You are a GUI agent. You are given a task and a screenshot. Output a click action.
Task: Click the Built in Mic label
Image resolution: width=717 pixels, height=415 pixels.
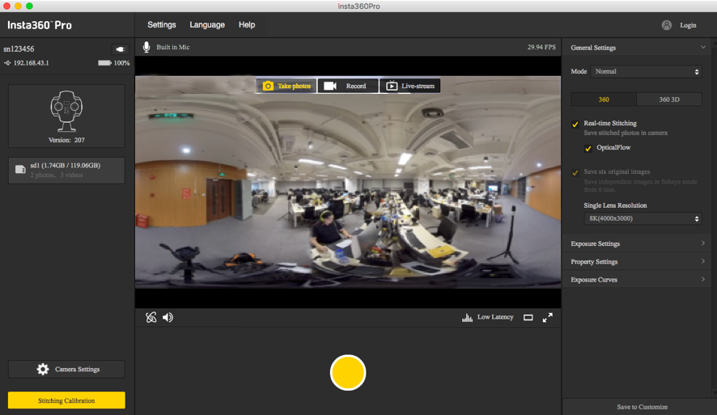click(x=173, y=47)
